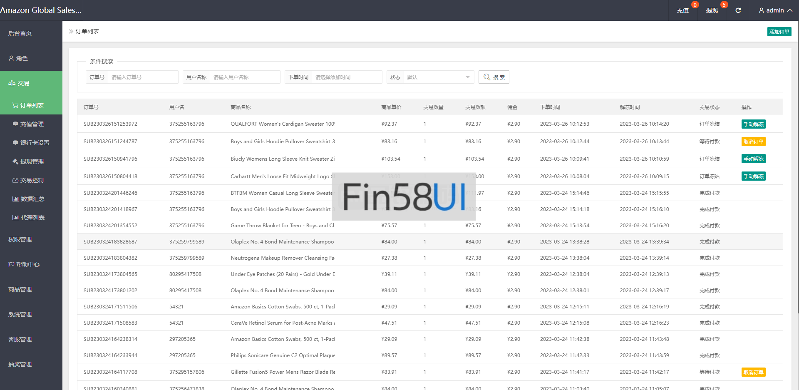The image size is (799, 390).
Task: Focus the 用户名称 input field
Action: click(245, 77)
